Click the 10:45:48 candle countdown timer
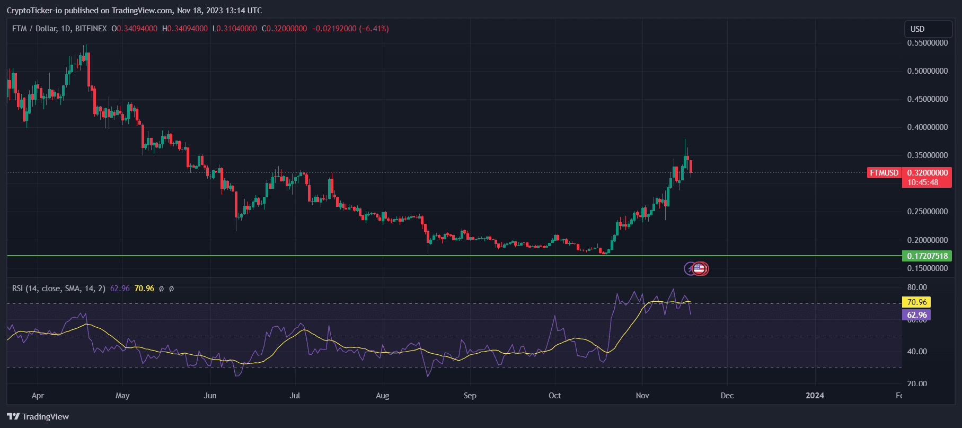Viewport: 962px width, 428px height. click(x=923, y=182)
